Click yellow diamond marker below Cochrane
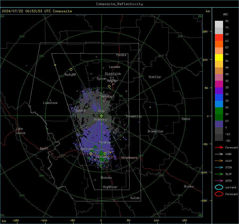 [x=91, y=154]
